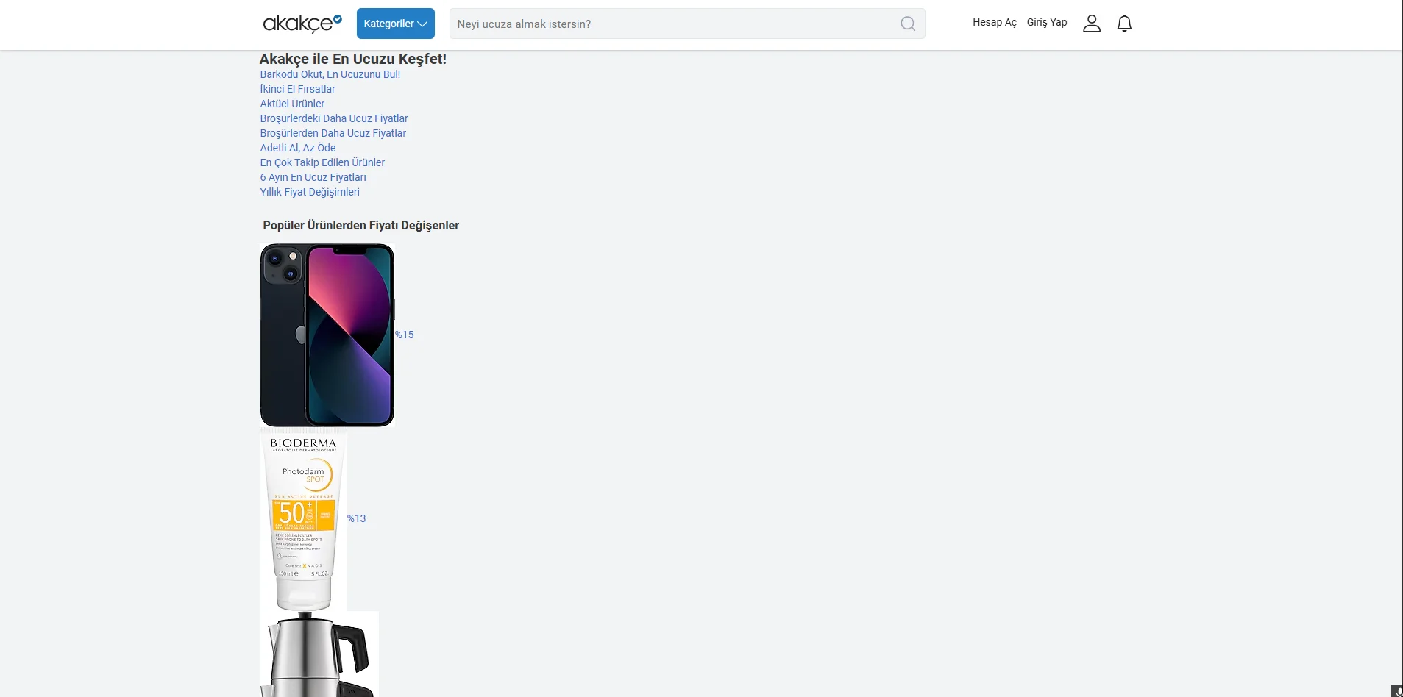The image size is (1403, 697).
Task: Open the notifications bell icon
Action: click(1124, 24)
